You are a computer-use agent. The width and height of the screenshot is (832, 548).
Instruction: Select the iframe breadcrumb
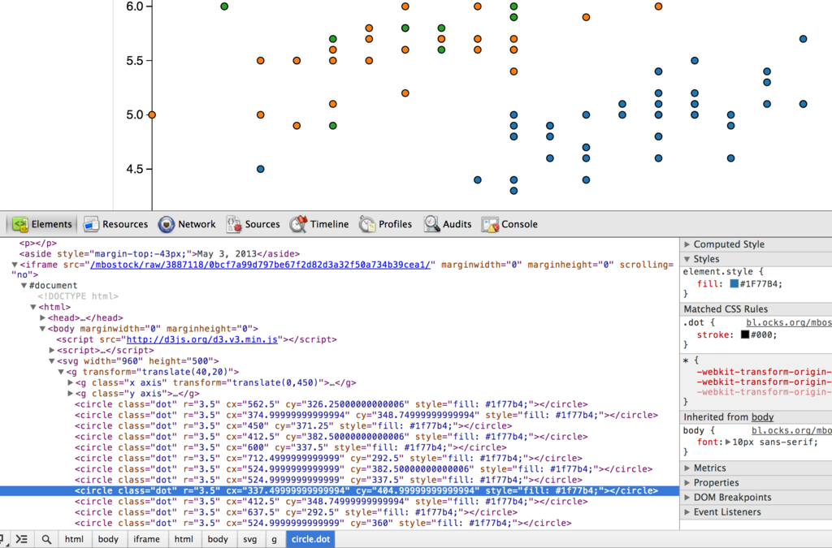[146, 539]
